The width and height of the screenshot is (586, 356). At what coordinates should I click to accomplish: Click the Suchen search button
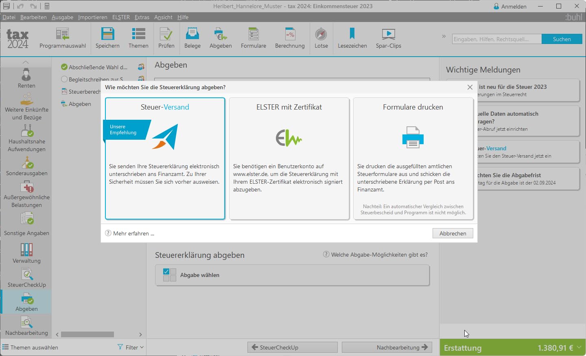(x=562, y=39)
